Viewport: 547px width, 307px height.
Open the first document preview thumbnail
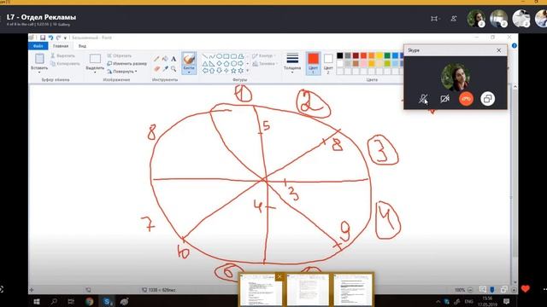[x=262, y=290]
